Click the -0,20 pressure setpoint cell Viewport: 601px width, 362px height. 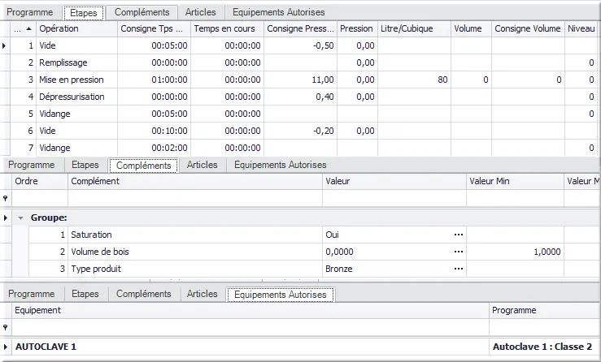pyautogui.click(x=301, y=131)
